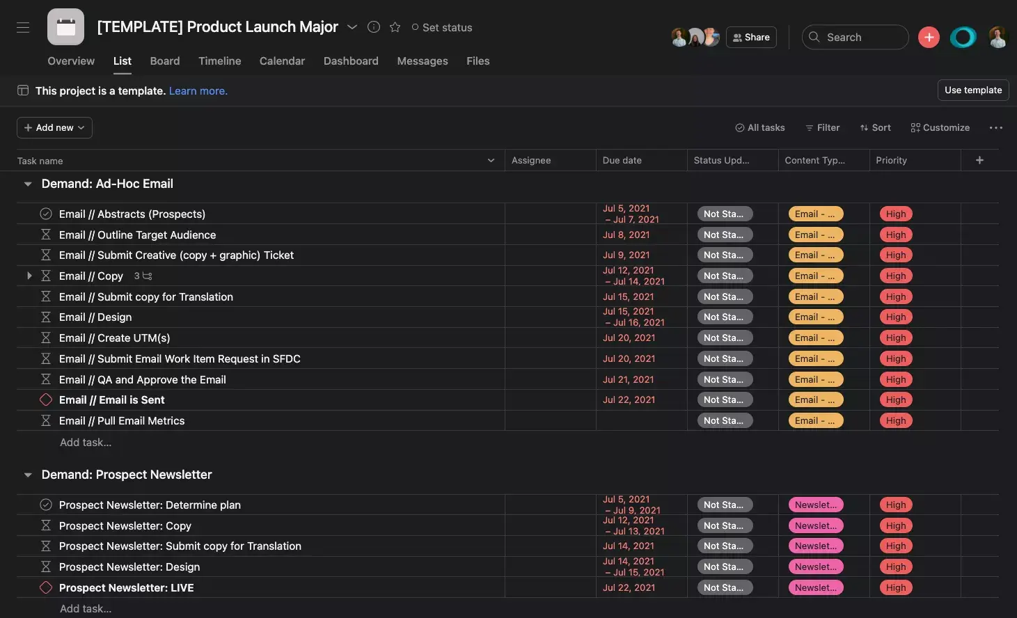Click High priority tag on Email // Design
Image resolution: width=1017 pixels, height=618 pixels.
(895, 317)
